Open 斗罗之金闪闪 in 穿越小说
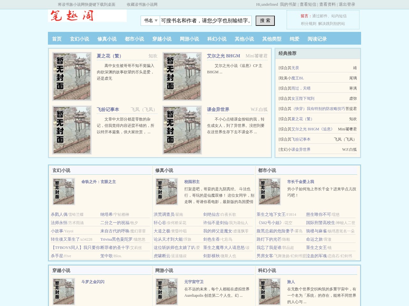The image size is (409, 306). point(92,282)
